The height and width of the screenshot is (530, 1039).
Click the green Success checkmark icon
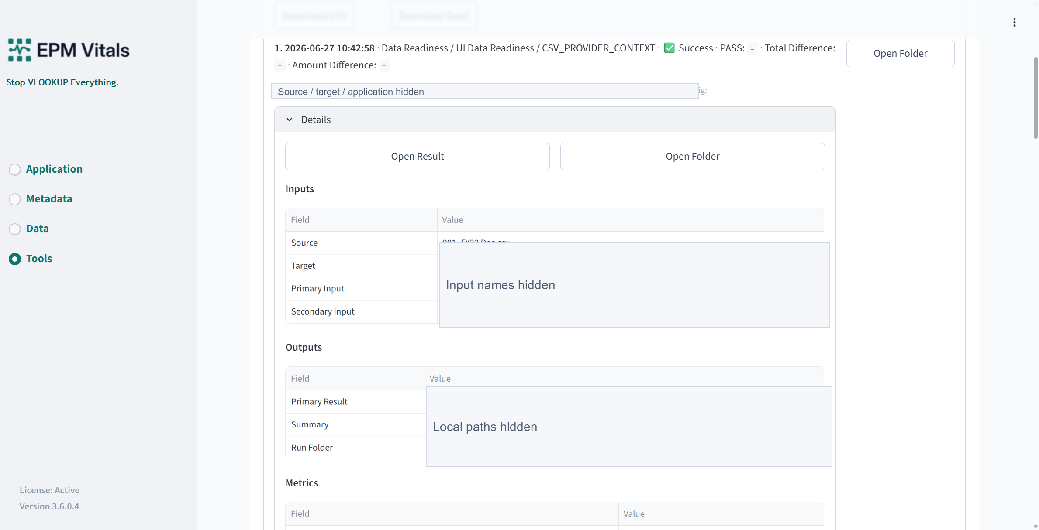point(669,48)
